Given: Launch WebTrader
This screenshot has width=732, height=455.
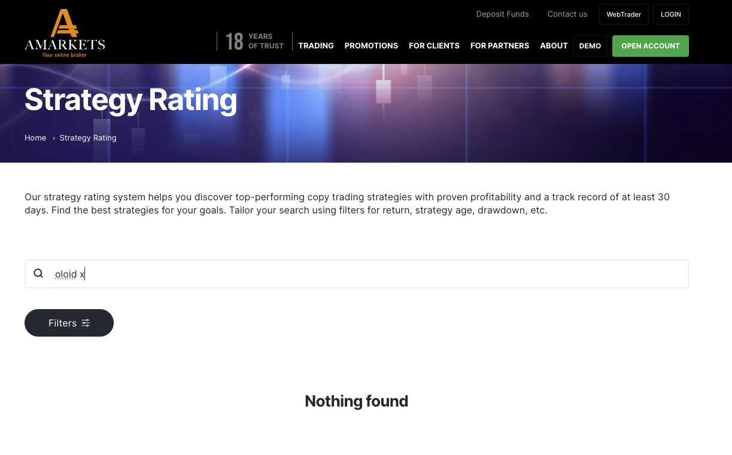Looking at the screenshot, I should [624, 14].
